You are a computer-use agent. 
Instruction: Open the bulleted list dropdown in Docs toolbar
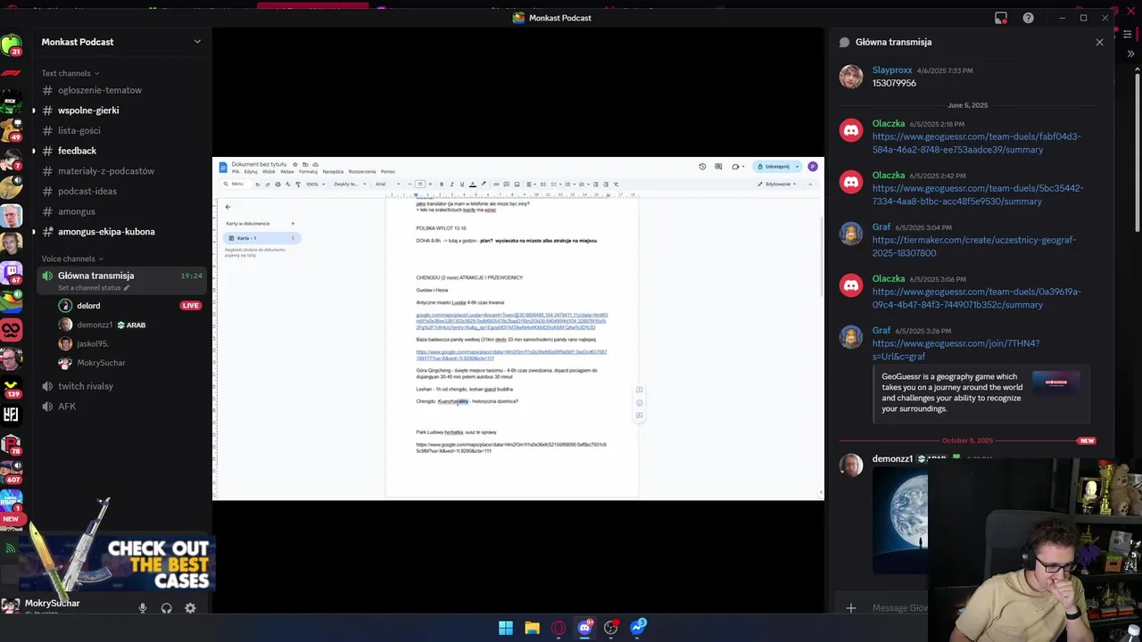(x=570, y=185)
